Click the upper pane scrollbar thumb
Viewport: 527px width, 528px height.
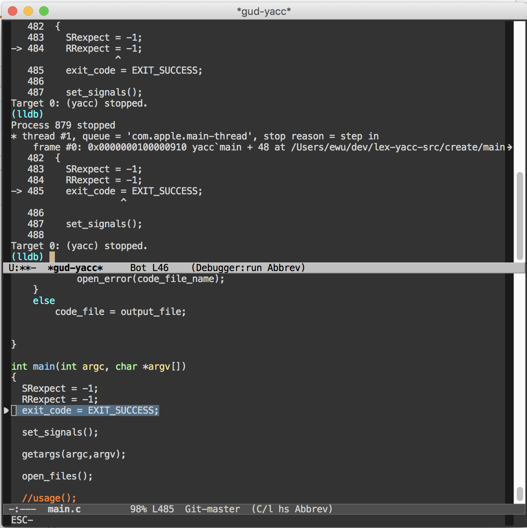[520, 216]
